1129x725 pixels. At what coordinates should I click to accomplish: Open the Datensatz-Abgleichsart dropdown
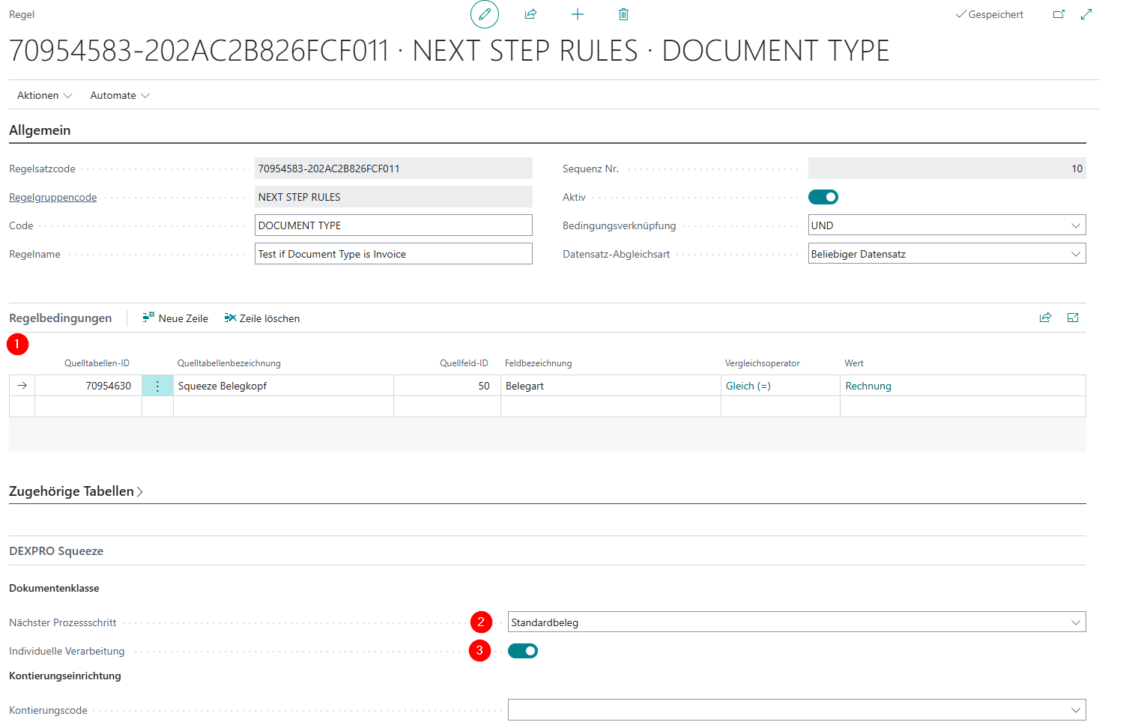(946, 254)
